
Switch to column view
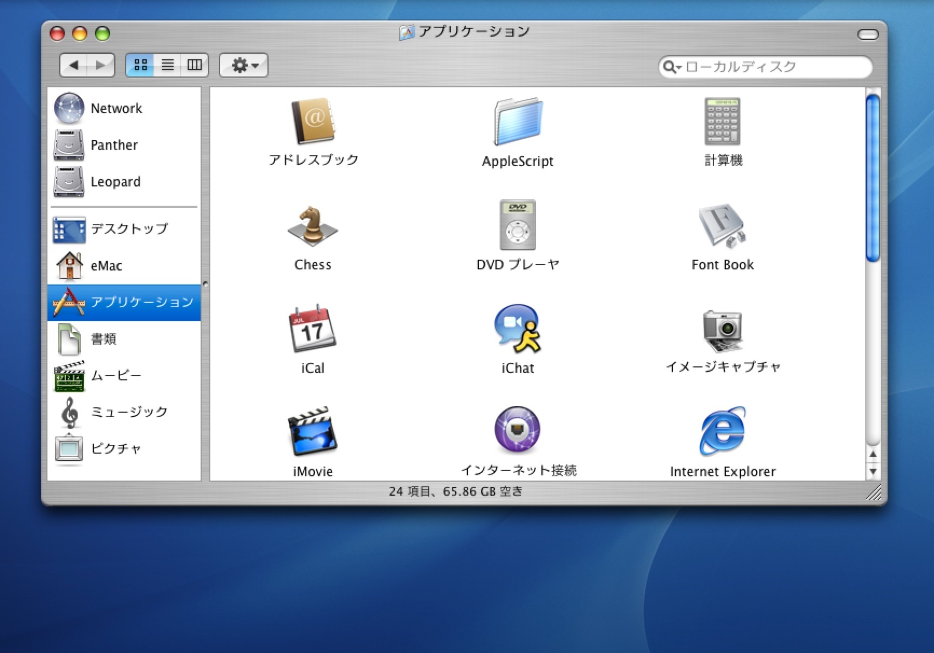click(195, 65)
